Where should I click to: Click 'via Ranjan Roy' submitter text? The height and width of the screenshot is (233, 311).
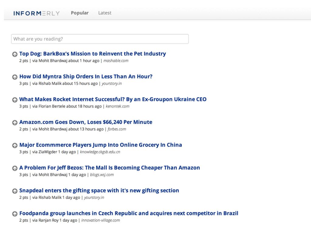(x=46, y=220)
